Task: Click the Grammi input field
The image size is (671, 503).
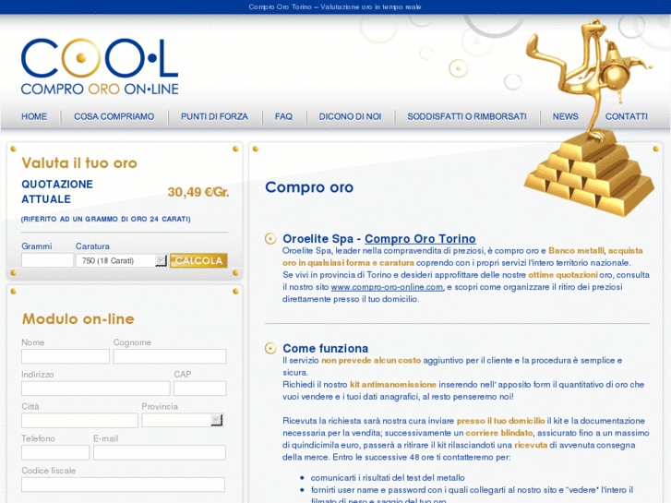Action: pos(47,260)
